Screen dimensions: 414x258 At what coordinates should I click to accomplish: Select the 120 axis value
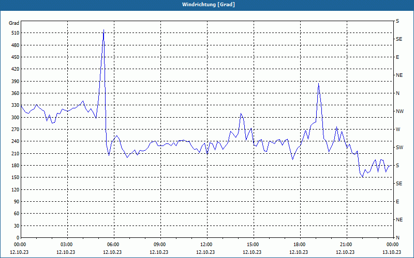click(x=15, y=189)
